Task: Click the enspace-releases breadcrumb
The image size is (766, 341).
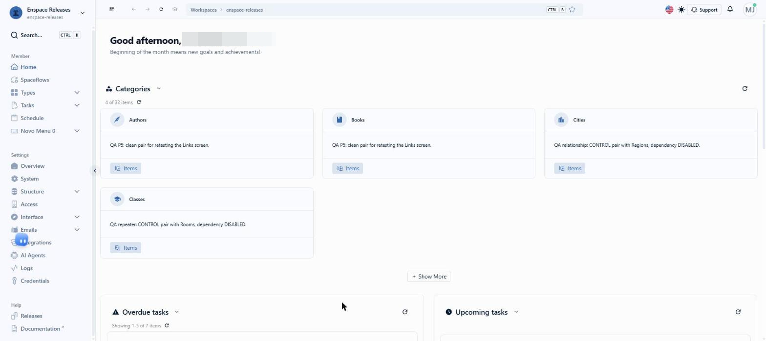Action: point(244,10)
